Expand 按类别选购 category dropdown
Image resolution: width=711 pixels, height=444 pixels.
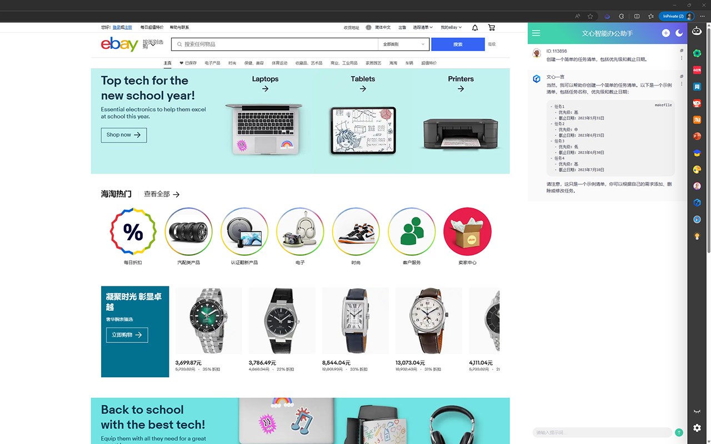[x=153, y=44]
